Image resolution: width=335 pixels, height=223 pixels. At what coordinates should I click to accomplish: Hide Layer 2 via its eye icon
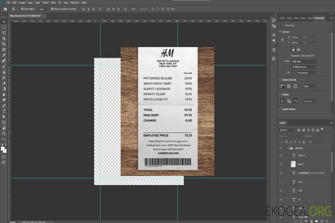pyautogui.click(x=281, y=155)
